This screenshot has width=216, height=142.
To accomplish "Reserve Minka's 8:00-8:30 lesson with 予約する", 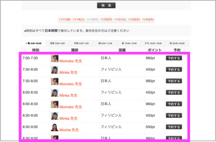I will (x=174, y=92).
